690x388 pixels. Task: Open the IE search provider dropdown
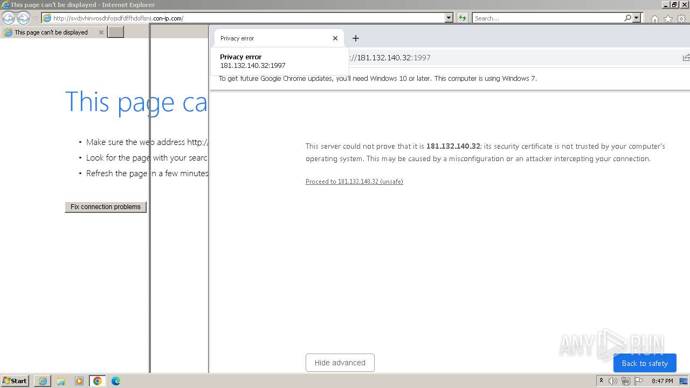point(637,18)
